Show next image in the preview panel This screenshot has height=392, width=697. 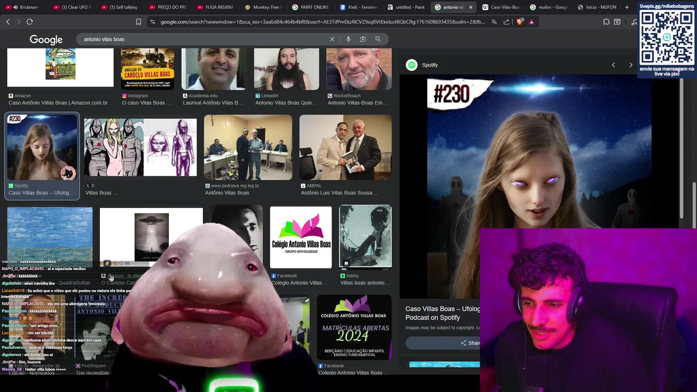(631, 65)
